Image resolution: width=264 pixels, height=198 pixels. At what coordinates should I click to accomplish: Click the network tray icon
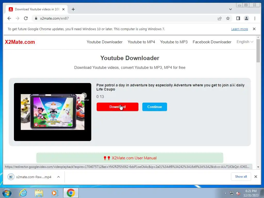232,193
